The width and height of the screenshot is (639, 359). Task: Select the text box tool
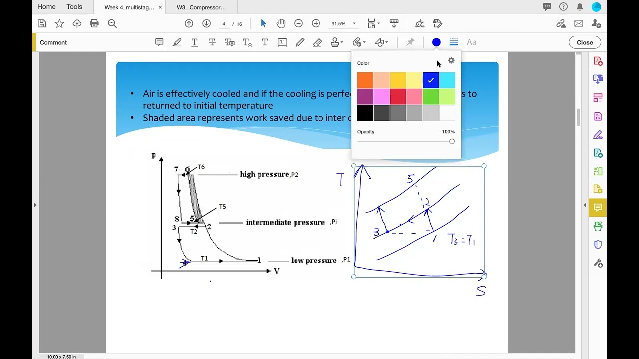[282, 42]
